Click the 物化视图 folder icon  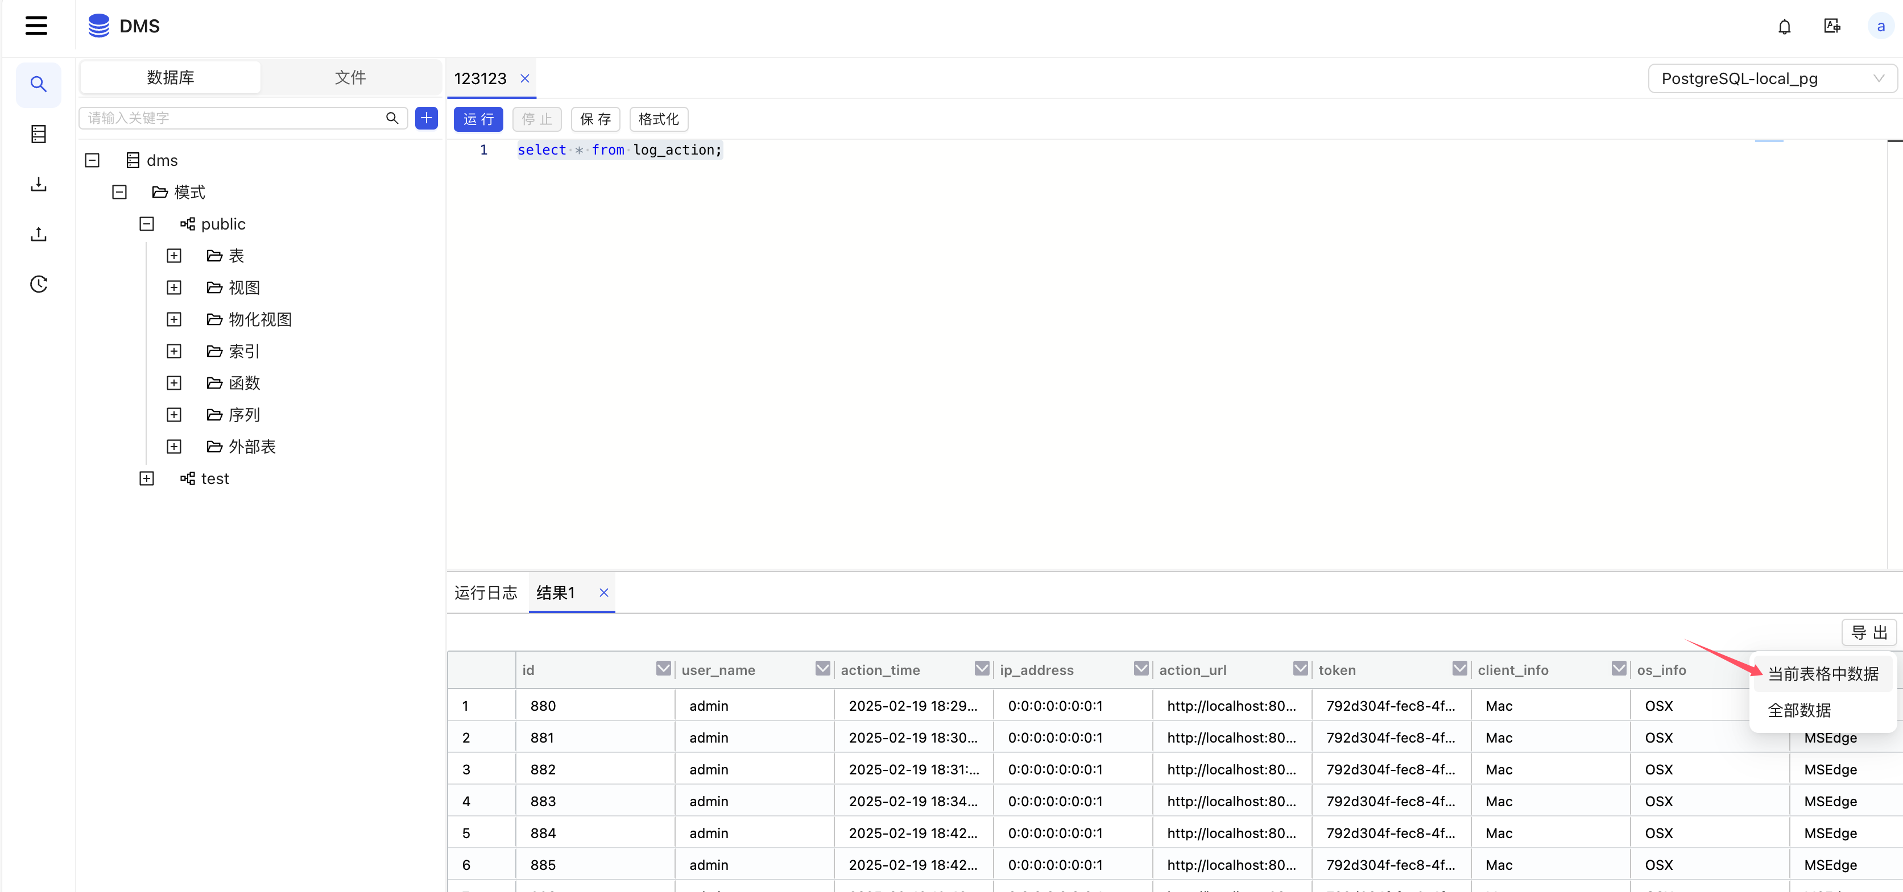coord(214,319)
